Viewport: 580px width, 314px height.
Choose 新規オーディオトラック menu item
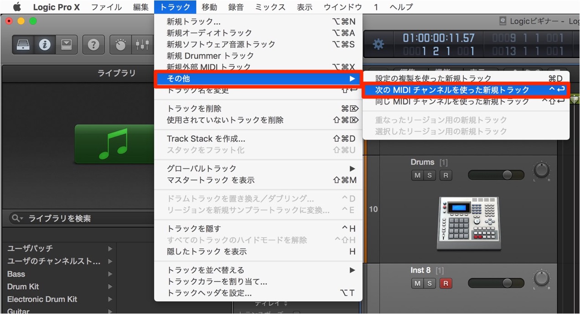258,33
